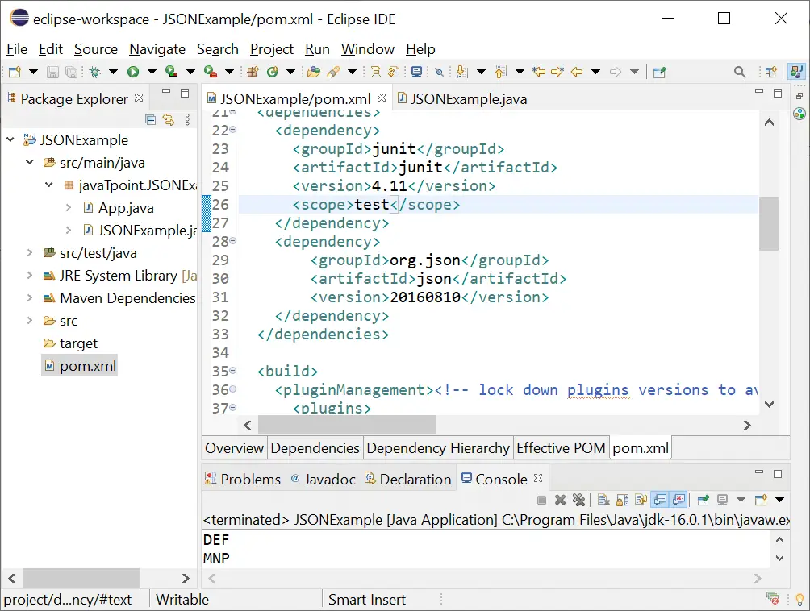Viewport: 810px width, 611px height.
Task: Toggle Scroll Lock in the Console toolbar
Action: (x=621, y=500)
